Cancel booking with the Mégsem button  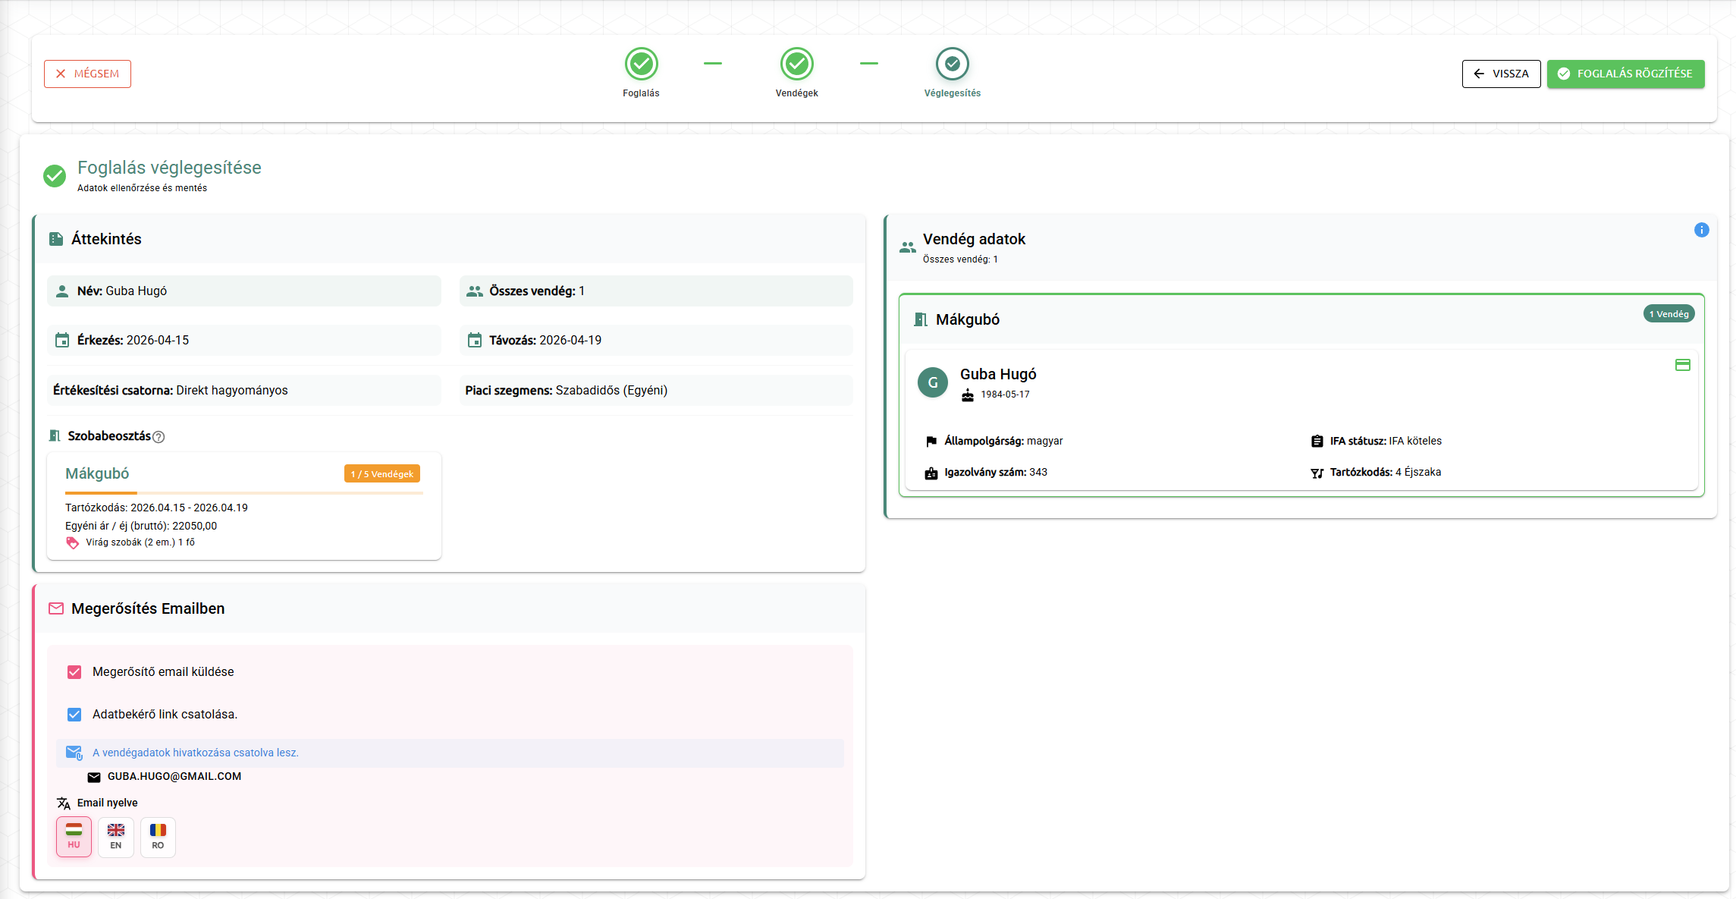[x=87, y=74]
